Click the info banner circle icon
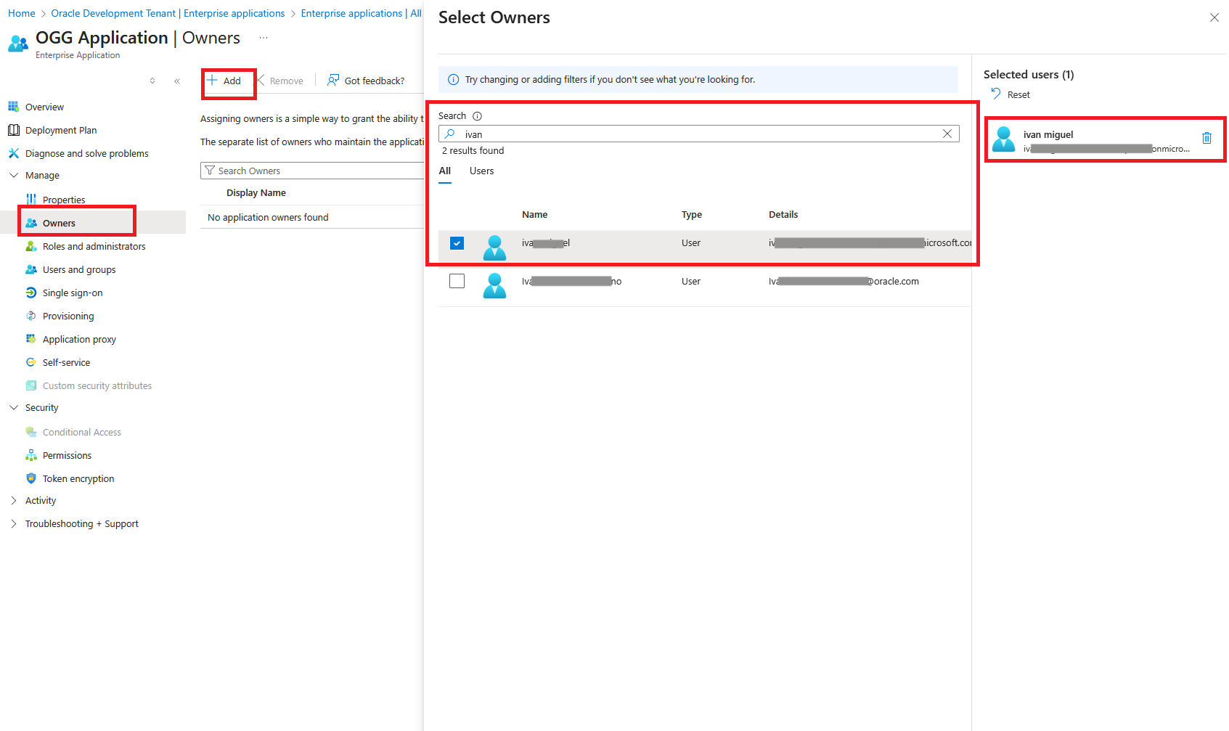The image size is (1229, 731). point(453,80)
